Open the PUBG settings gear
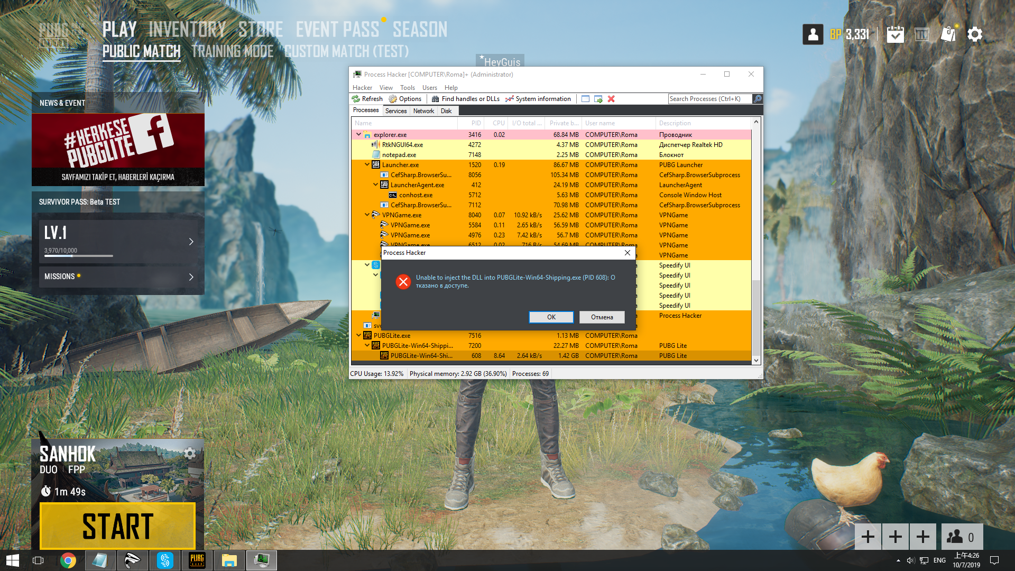 (x=975, y=34)
